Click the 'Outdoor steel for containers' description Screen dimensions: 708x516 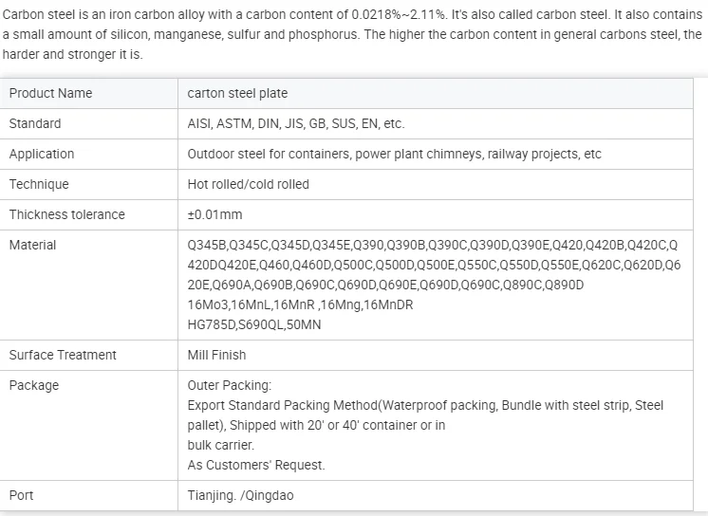pos(394,154)
